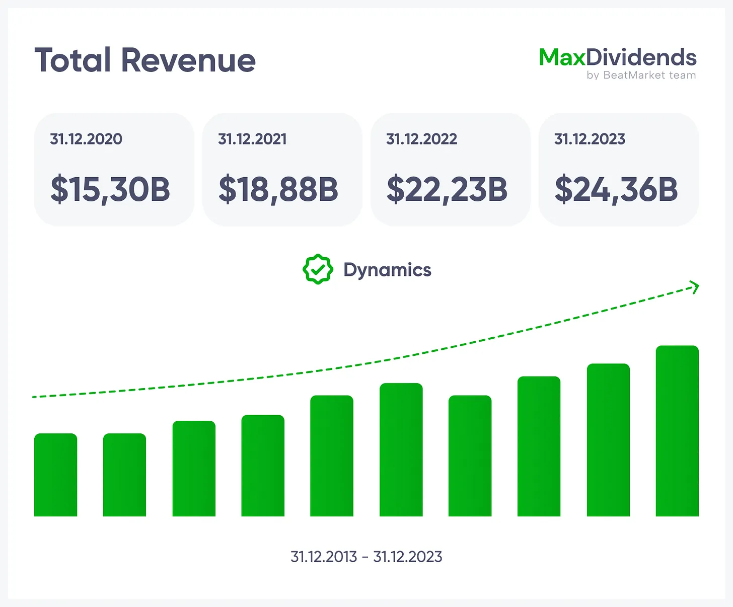Select the 31.12.2020 revenue card
This screenshot has width=733, height=607.
point(114,170)
